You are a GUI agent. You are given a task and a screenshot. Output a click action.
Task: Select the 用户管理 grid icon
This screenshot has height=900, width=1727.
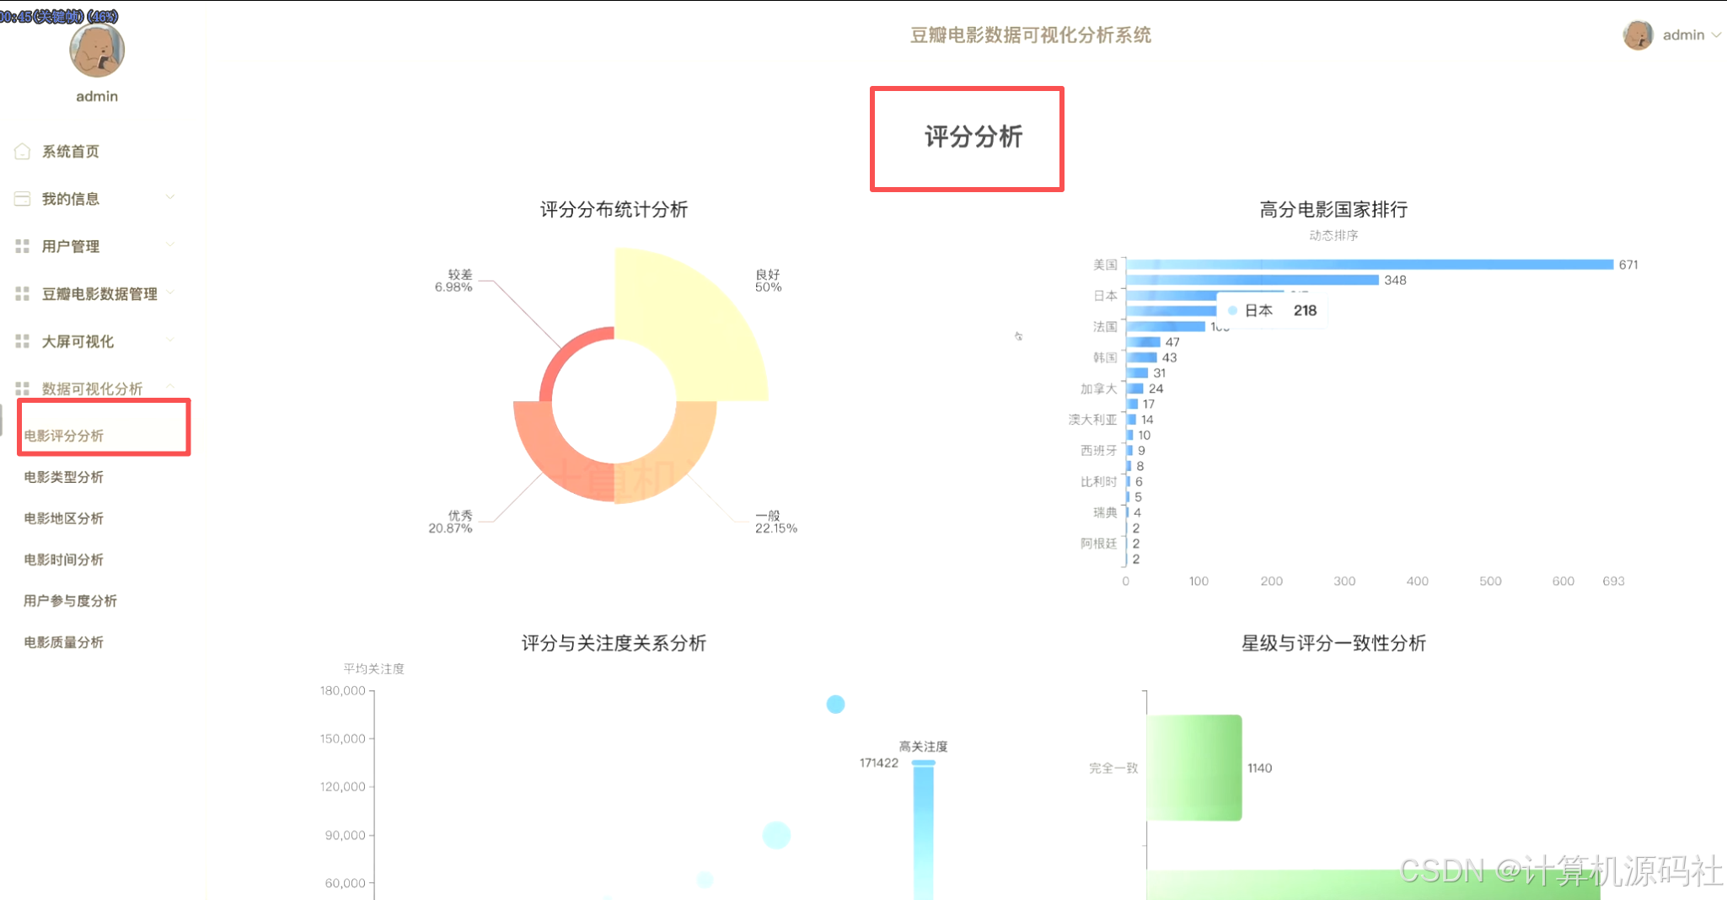tap(23, 246)
